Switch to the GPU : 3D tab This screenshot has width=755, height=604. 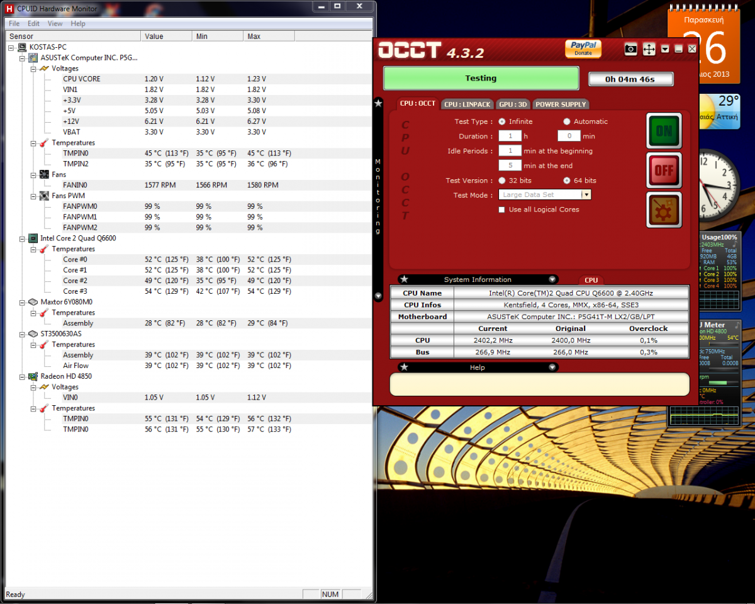[x=514, y=104]
